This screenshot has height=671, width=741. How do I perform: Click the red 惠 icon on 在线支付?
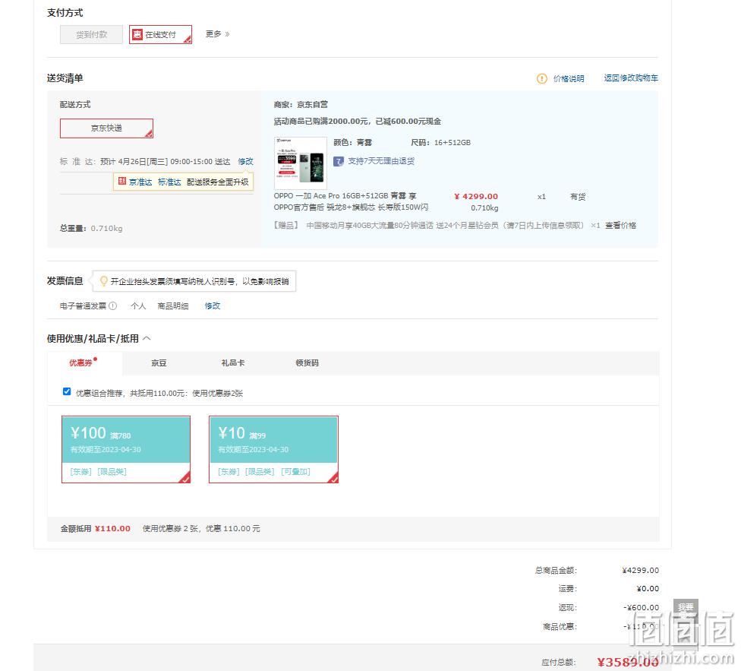tap(137, 34)
